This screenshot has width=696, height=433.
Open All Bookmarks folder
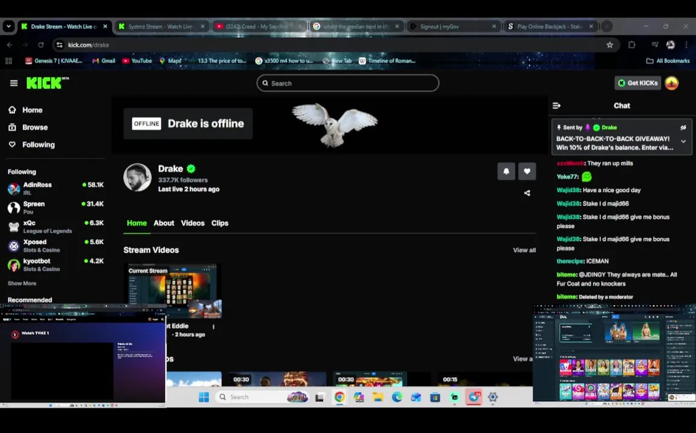click(x=668, y=61)
